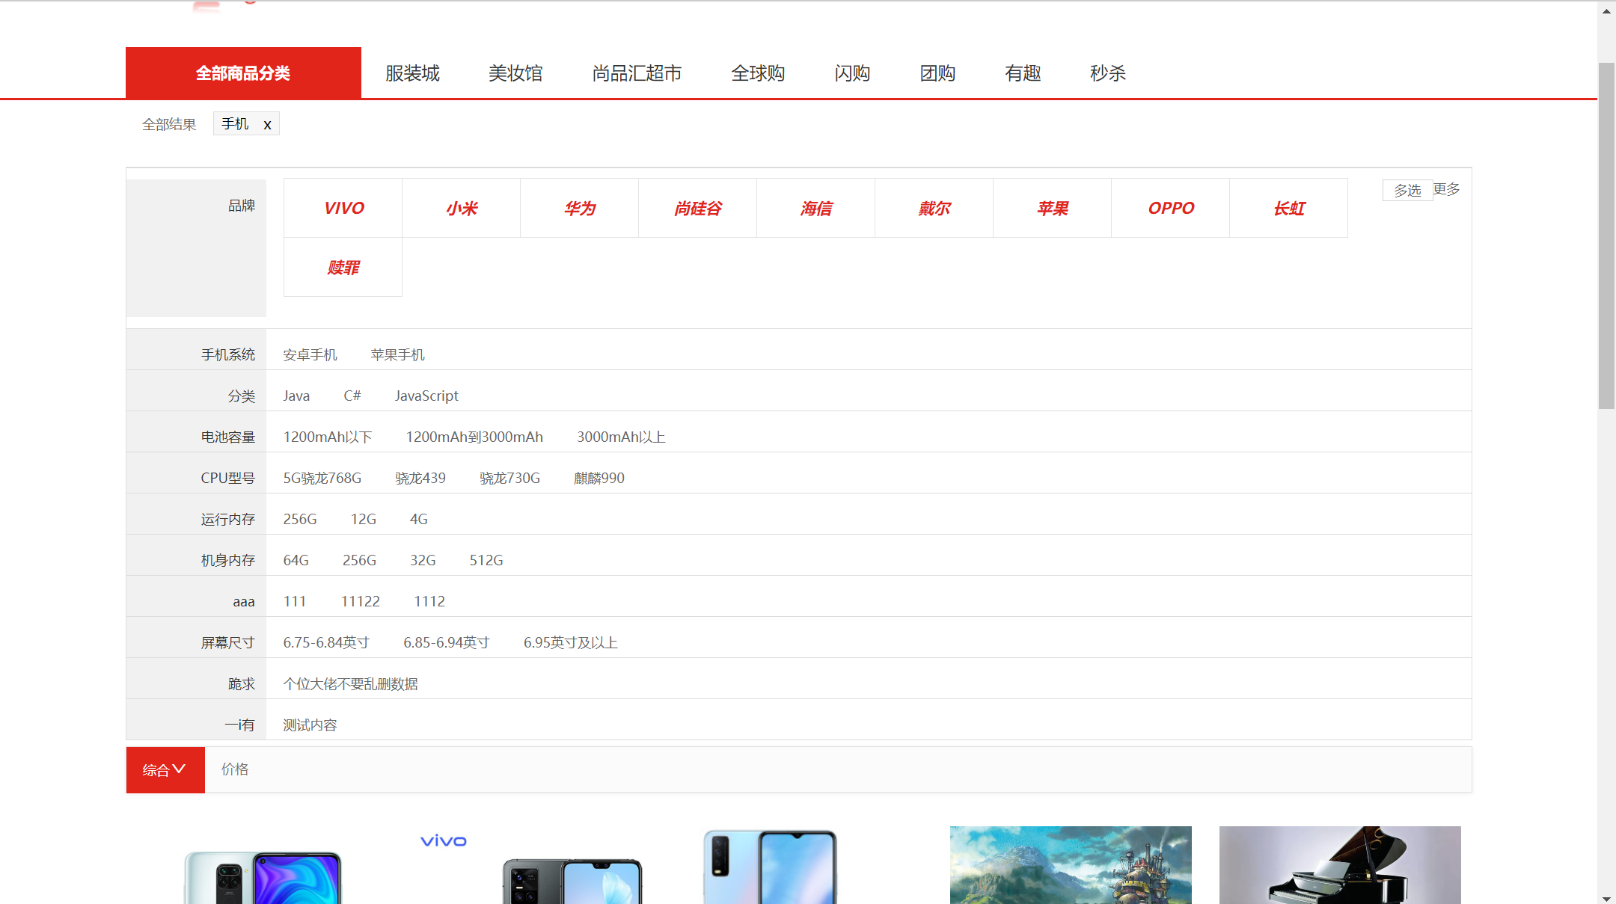
Task: Filter by 苹果 brand
Action: coord(1052,208)
